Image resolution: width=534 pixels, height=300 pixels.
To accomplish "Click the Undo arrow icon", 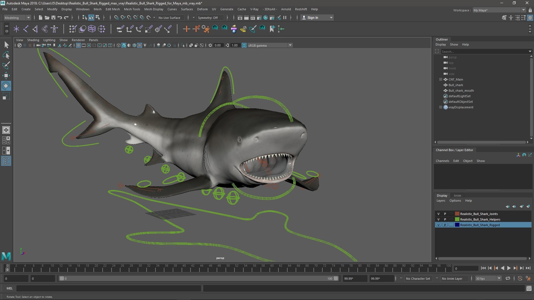I will 60,17.
